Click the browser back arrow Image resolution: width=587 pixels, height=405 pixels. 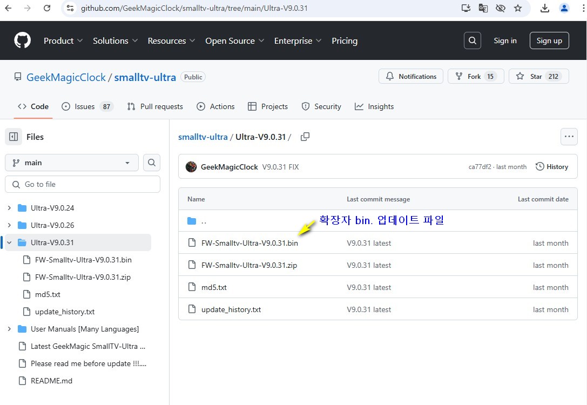pos(8,8)
